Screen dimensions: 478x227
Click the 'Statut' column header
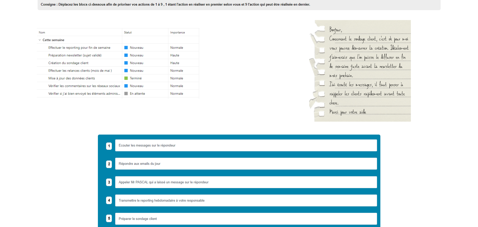(128, 33)
